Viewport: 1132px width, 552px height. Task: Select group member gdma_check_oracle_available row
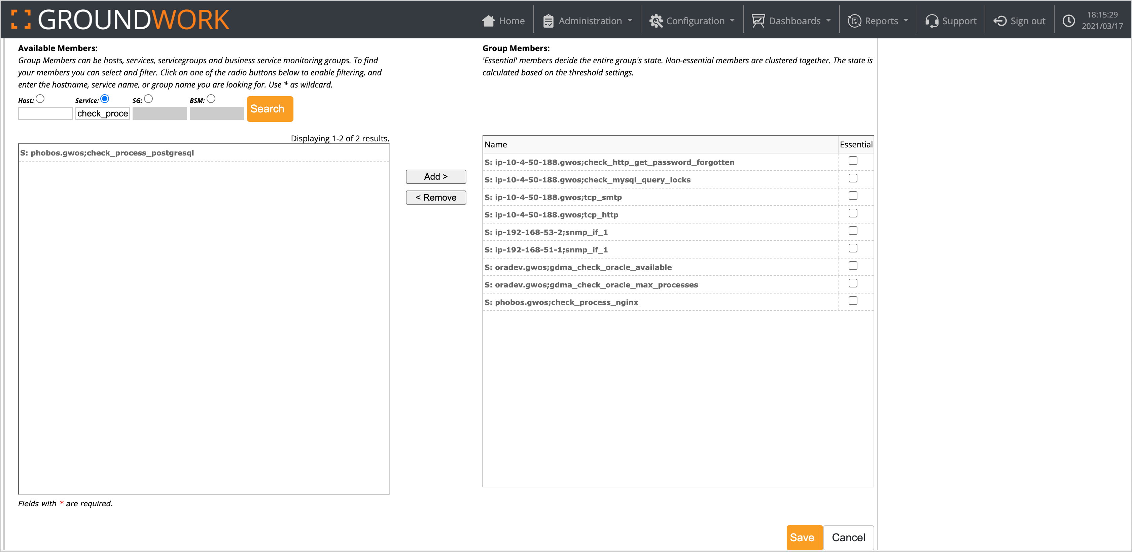point(661,267)
